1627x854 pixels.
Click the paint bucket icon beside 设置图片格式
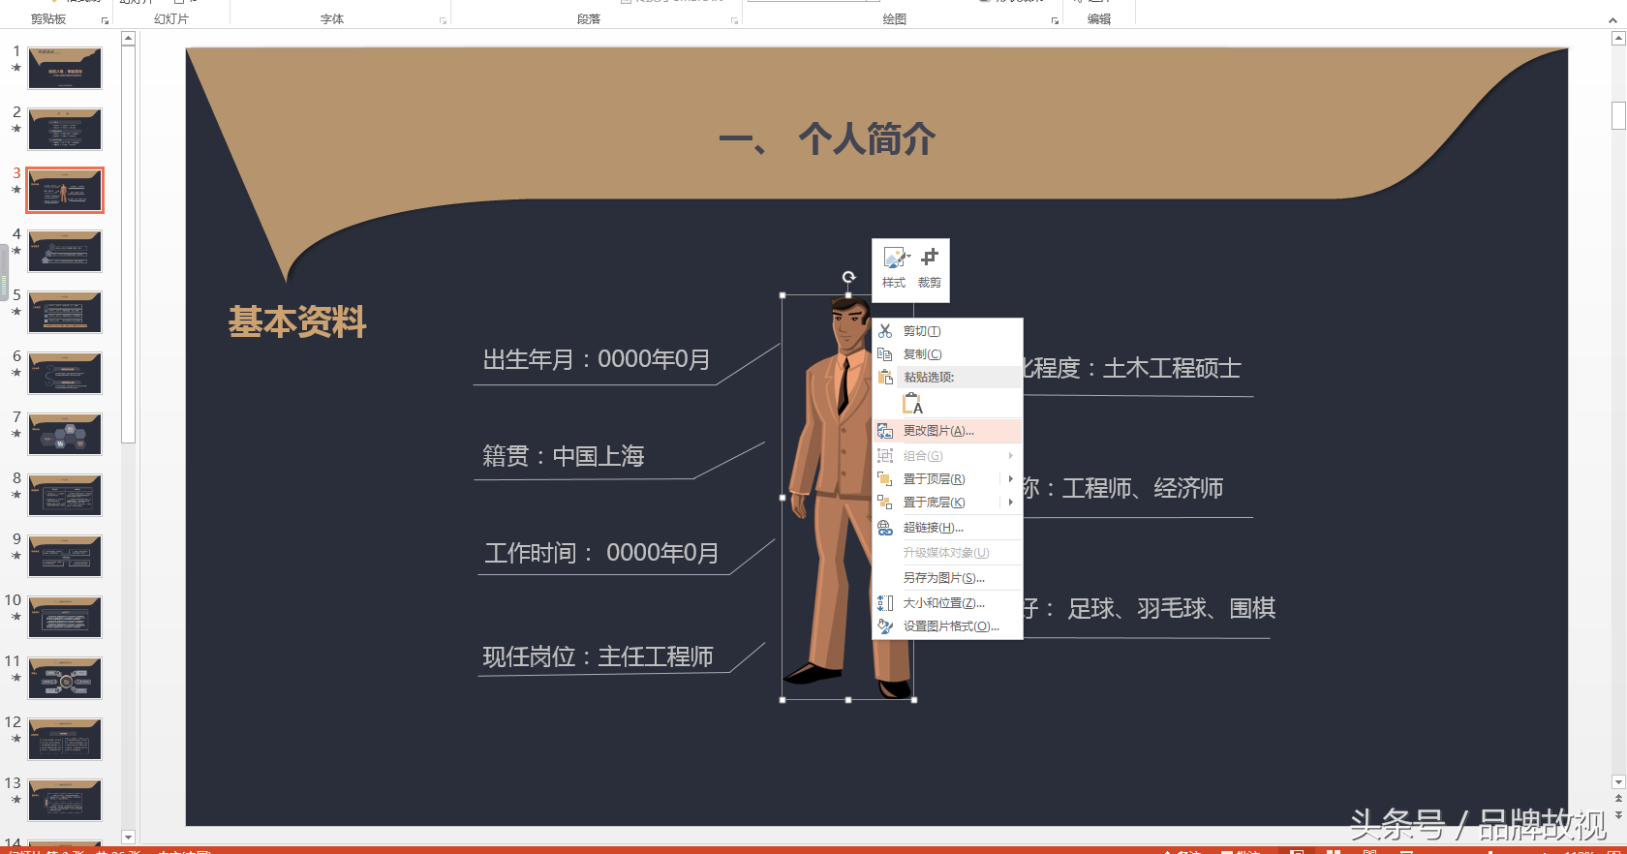click(885, 626)
